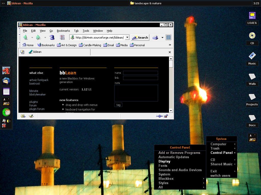This screenshot has height=195, width=261.
Task: Click the online/offline plug icon
Action: point(159,116)
